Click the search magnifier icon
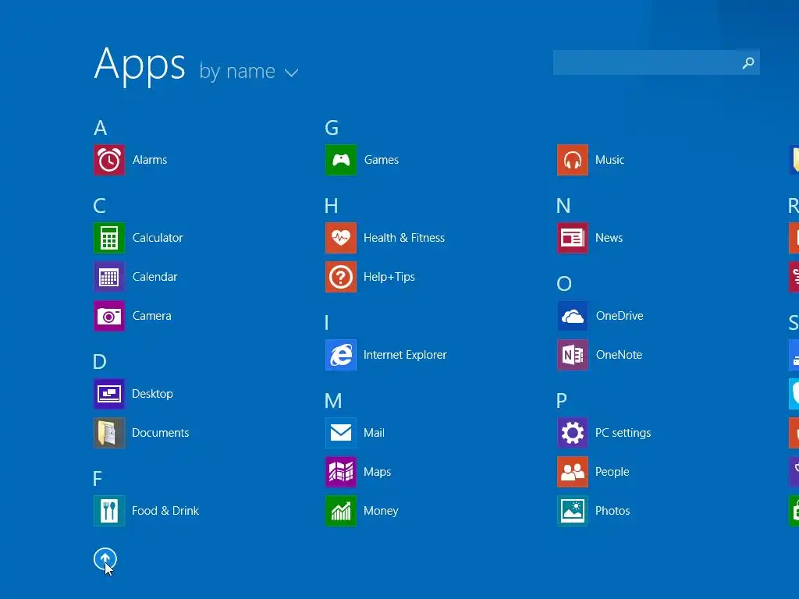This screenshot has width=799, height=599. pyautogui.click(x=748, y=62)
